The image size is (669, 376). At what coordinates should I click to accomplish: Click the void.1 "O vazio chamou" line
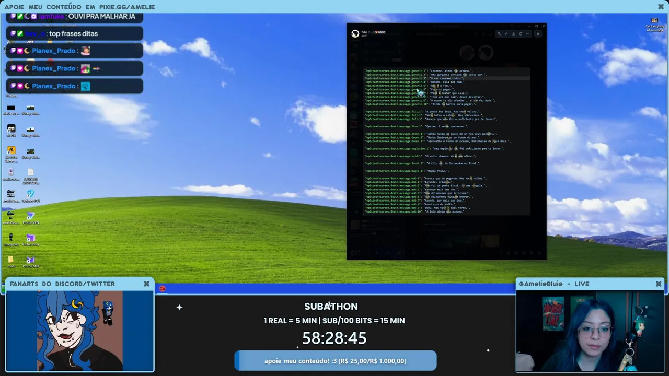coord(420,156)
